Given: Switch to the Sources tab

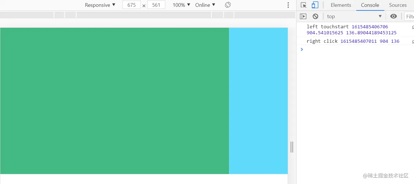Looking at the screenshot, I should tap(398, 5).
